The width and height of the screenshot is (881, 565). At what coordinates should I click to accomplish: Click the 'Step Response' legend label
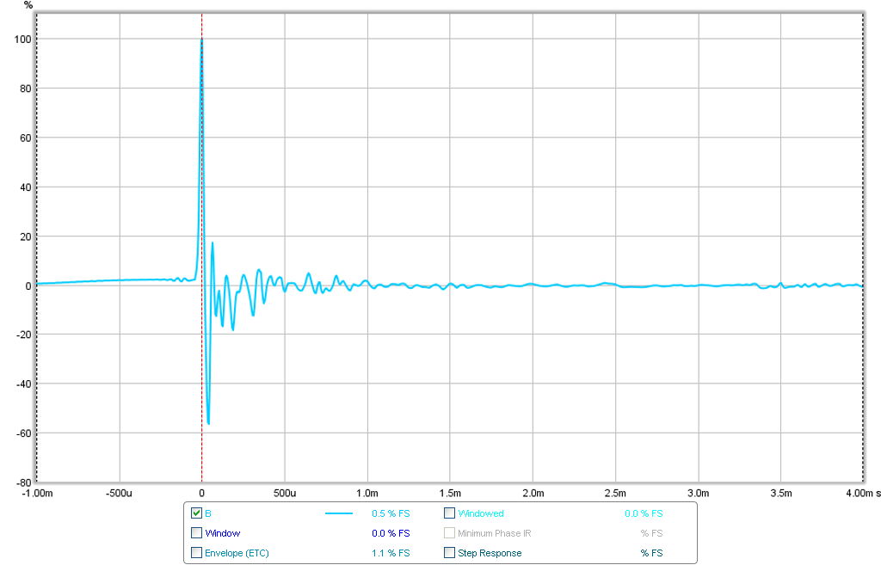tap(490, 553)
